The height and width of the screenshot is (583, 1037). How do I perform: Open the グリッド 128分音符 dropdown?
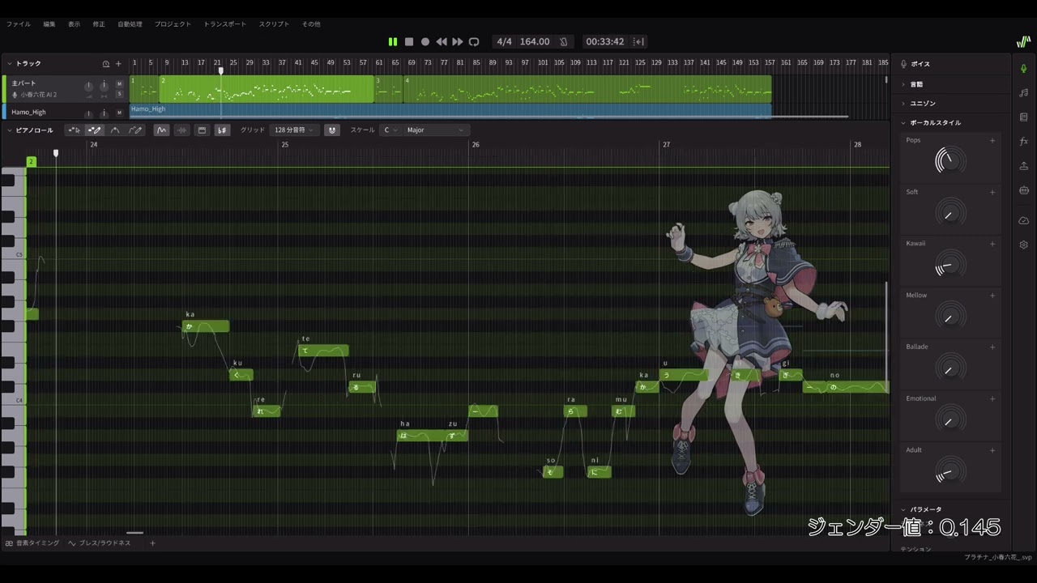294,130
